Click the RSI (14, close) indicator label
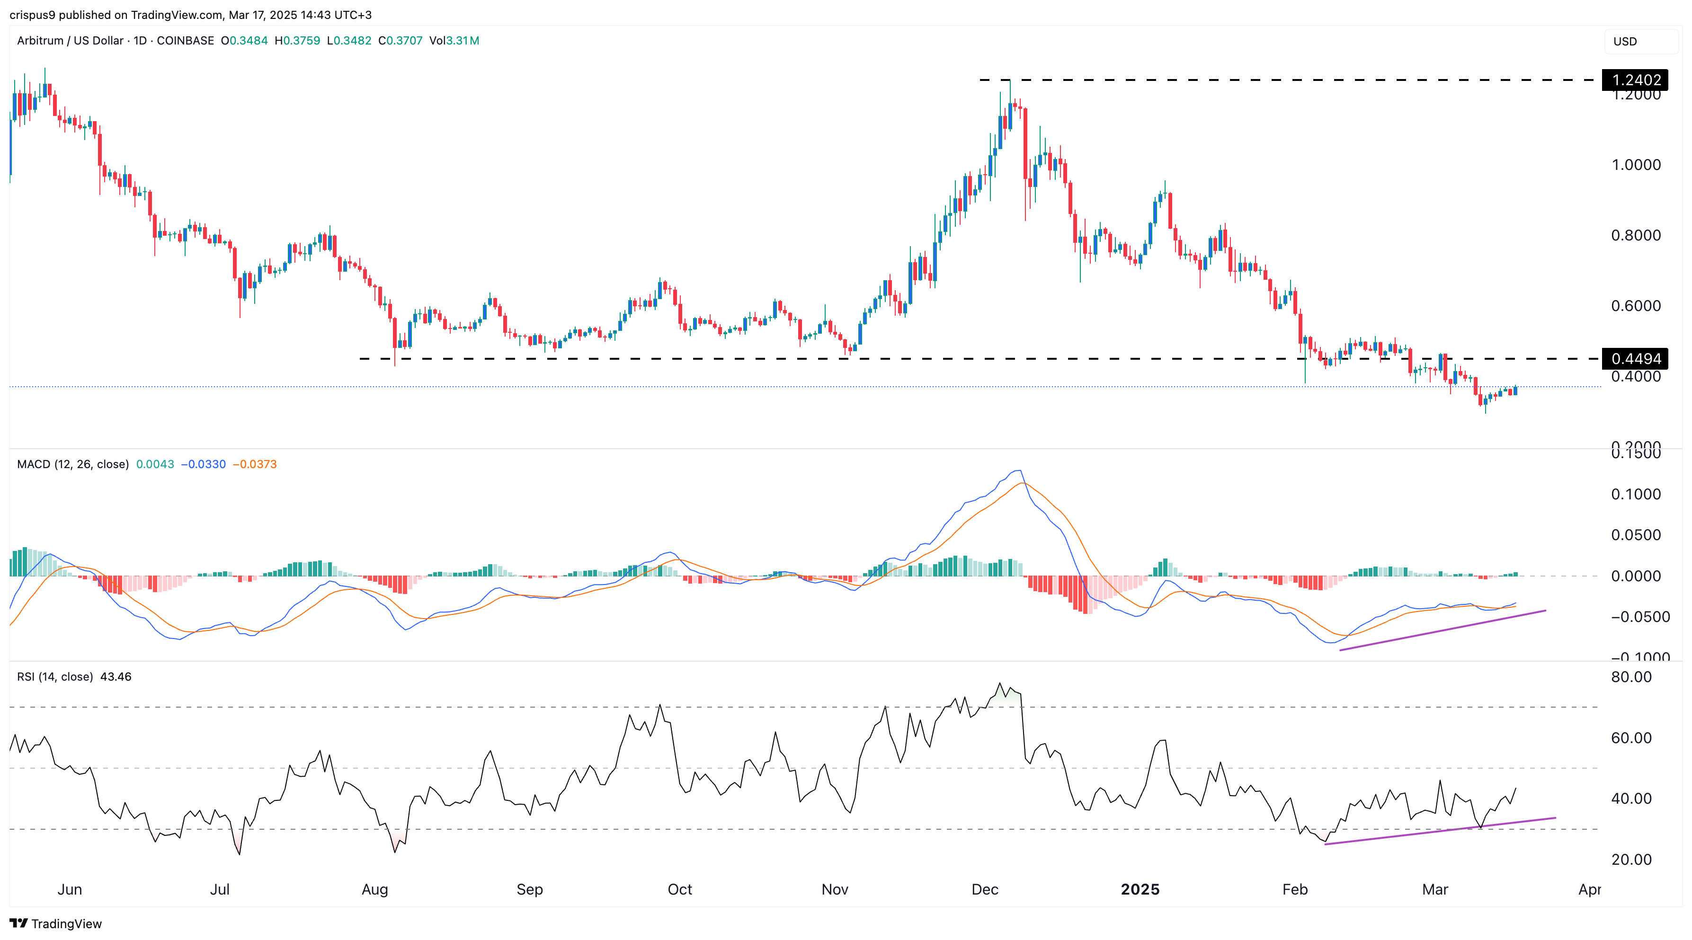Viewport: 1692px width, 940px height. click(x=55, y=676)
